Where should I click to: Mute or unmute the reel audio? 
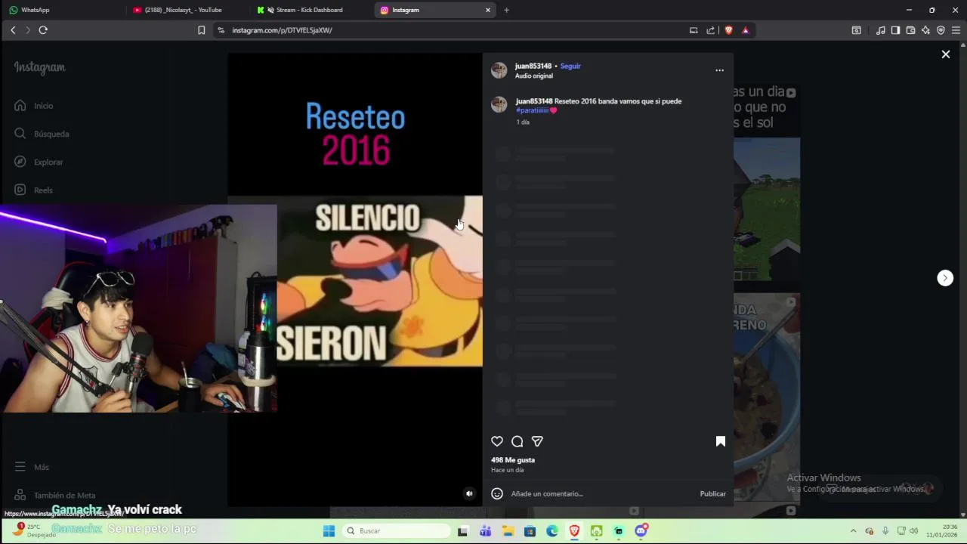point(469,493)
